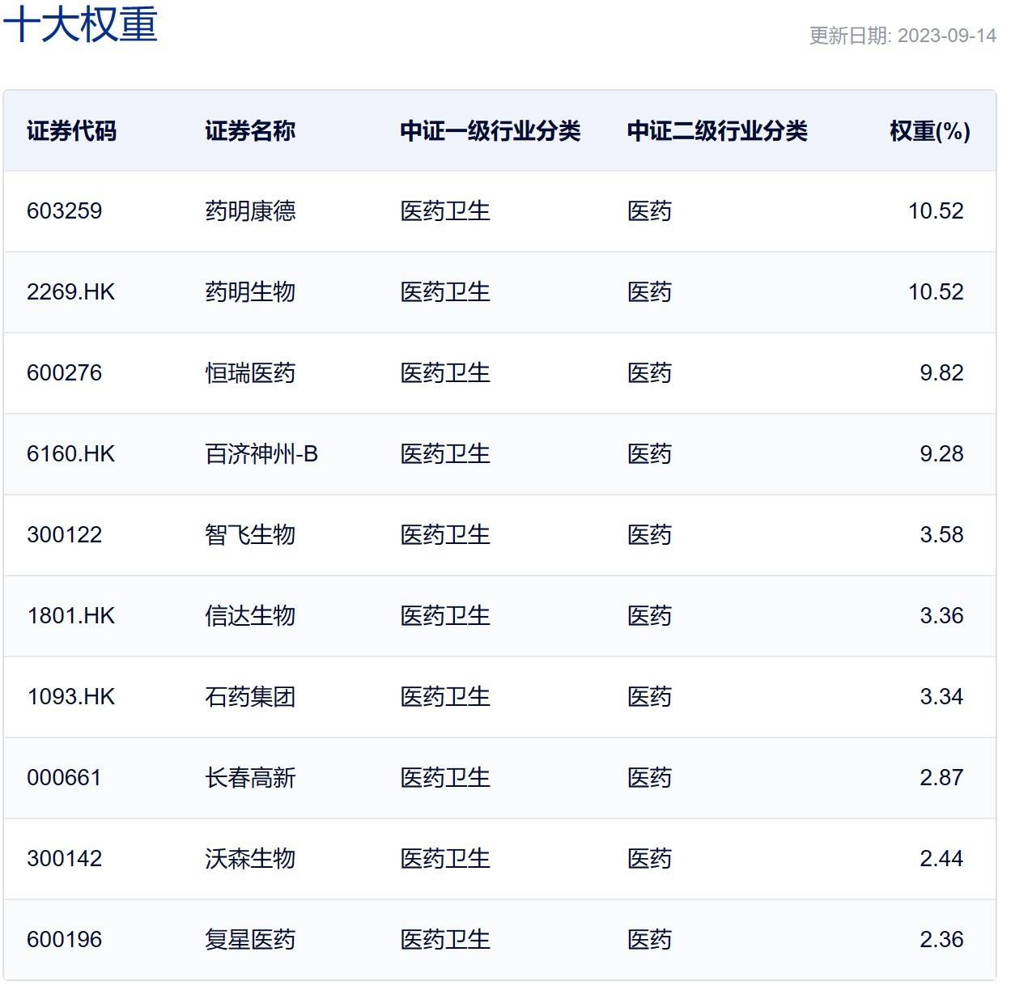Screen dimensions: 1015x986
Task: Select stock code 1093.HK
Action: [x=71, y=697]
